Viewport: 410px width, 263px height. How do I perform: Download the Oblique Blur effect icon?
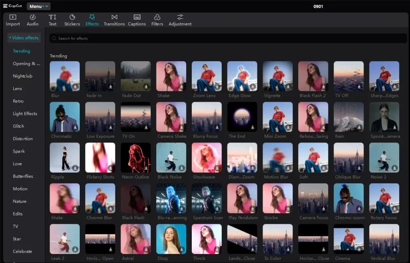coord(359,168)
